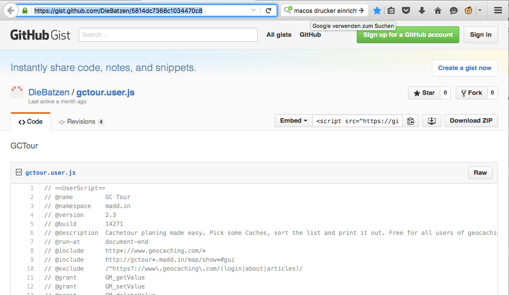This screenshot has width=509, height=295.
Task: Click the star count number
Action: (x=445, y=93)
